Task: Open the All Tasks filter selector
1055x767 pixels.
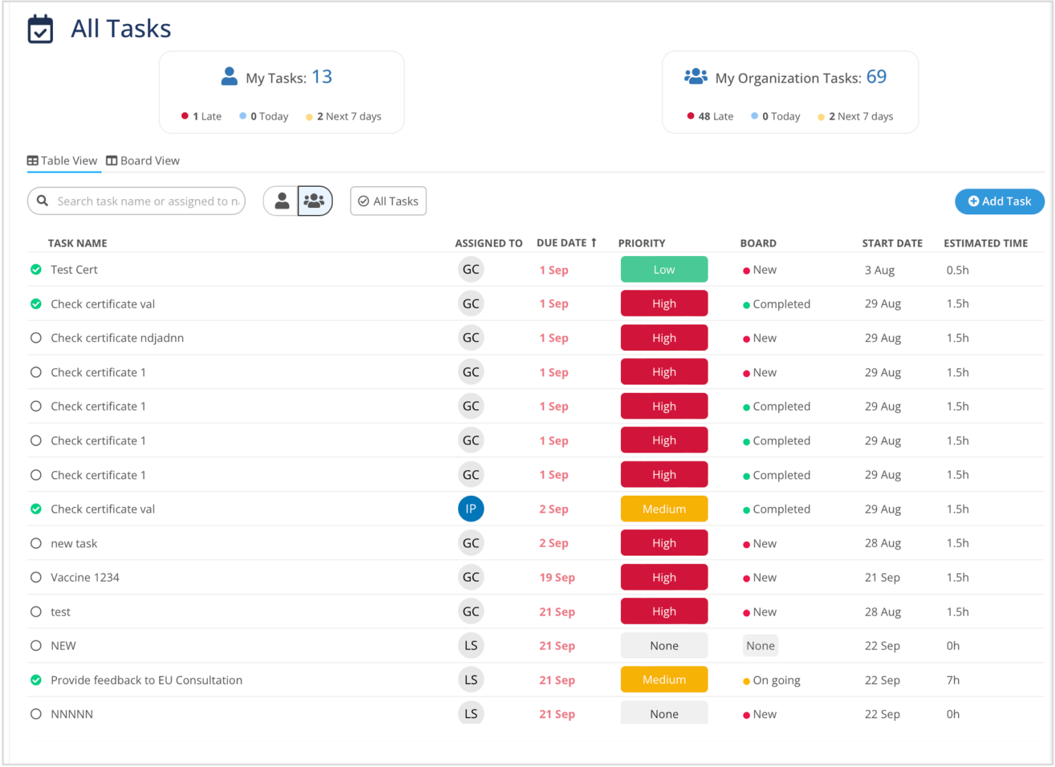Action: point(388,201)
